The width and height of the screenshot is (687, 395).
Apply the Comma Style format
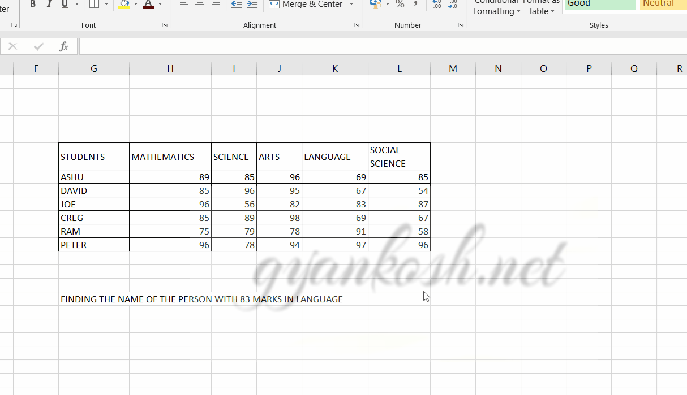pyautogui.click(x=416, y=5)
